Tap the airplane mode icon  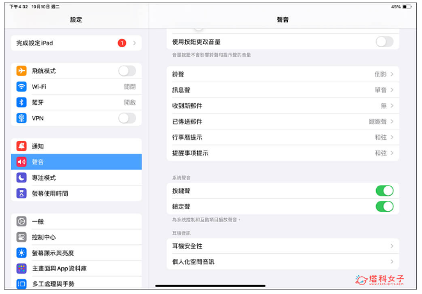click(22, 71)
